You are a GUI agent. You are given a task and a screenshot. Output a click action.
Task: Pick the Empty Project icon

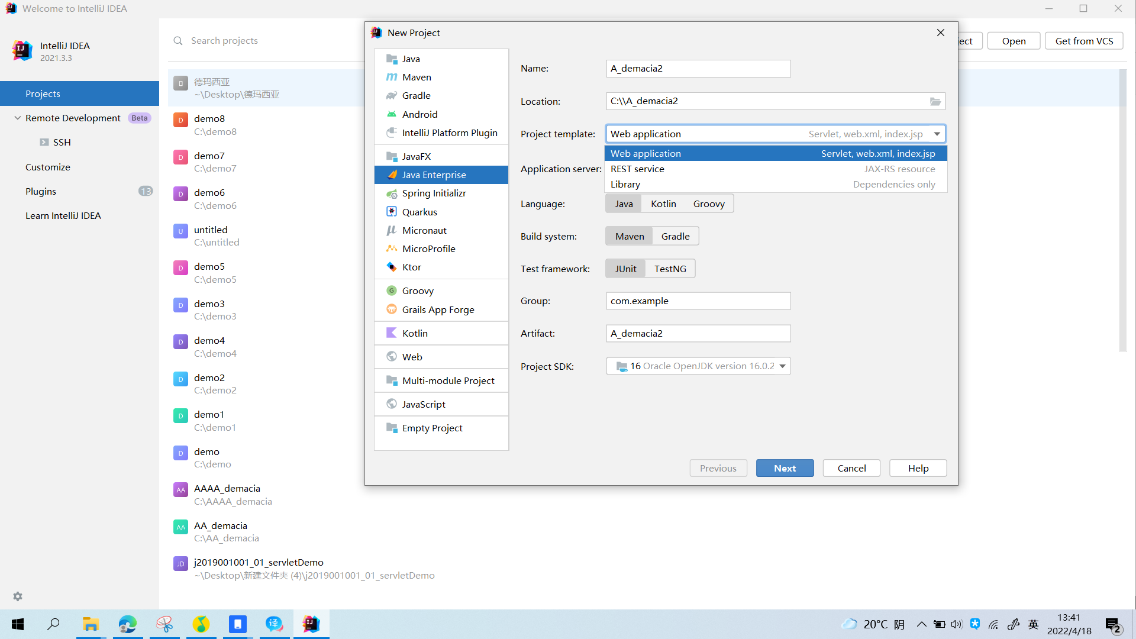click(391, 428)
